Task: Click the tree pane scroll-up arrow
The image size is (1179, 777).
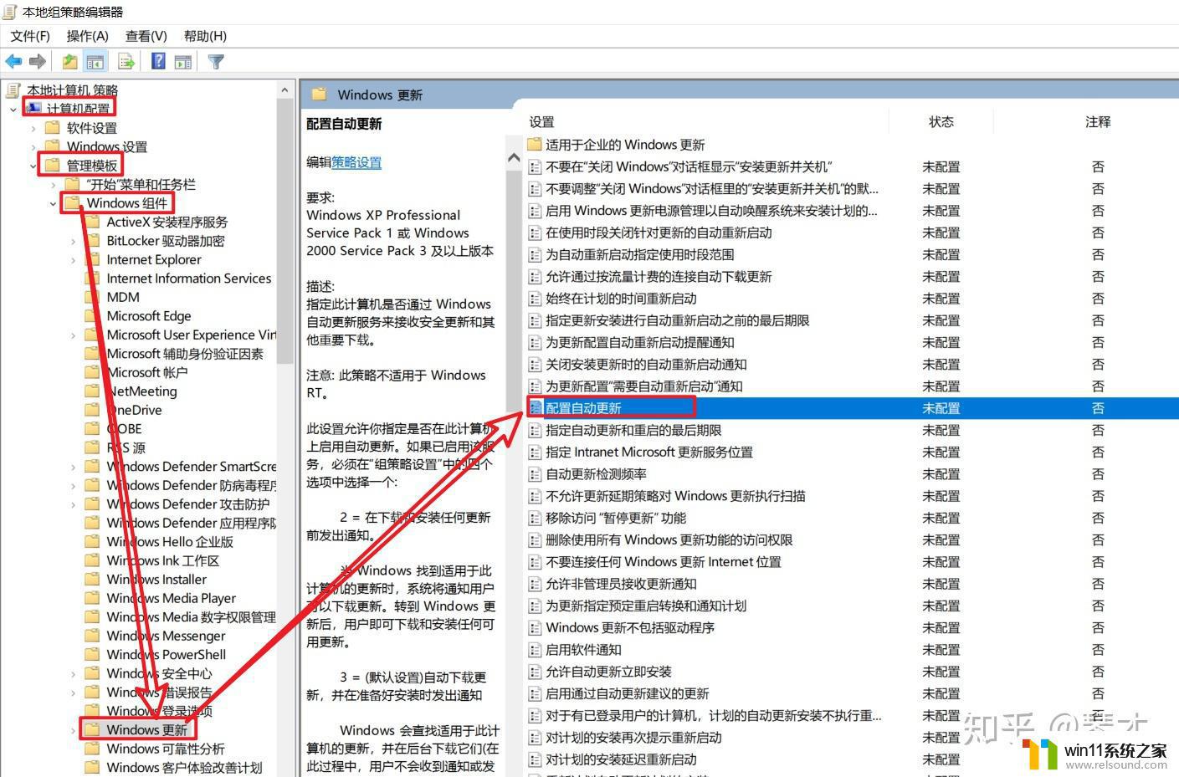Action: 285,89
